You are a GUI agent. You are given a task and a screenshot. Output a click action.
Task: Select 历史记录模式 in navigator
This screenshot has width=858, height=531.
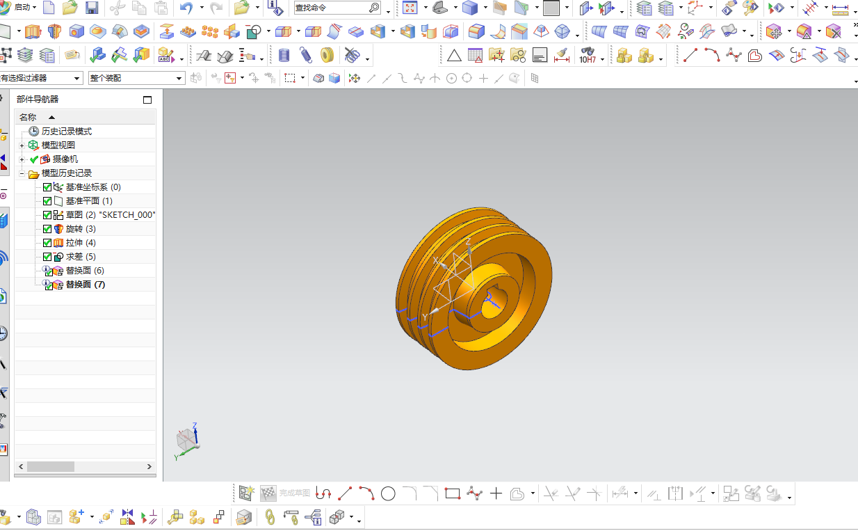click(x=66, y=132)
